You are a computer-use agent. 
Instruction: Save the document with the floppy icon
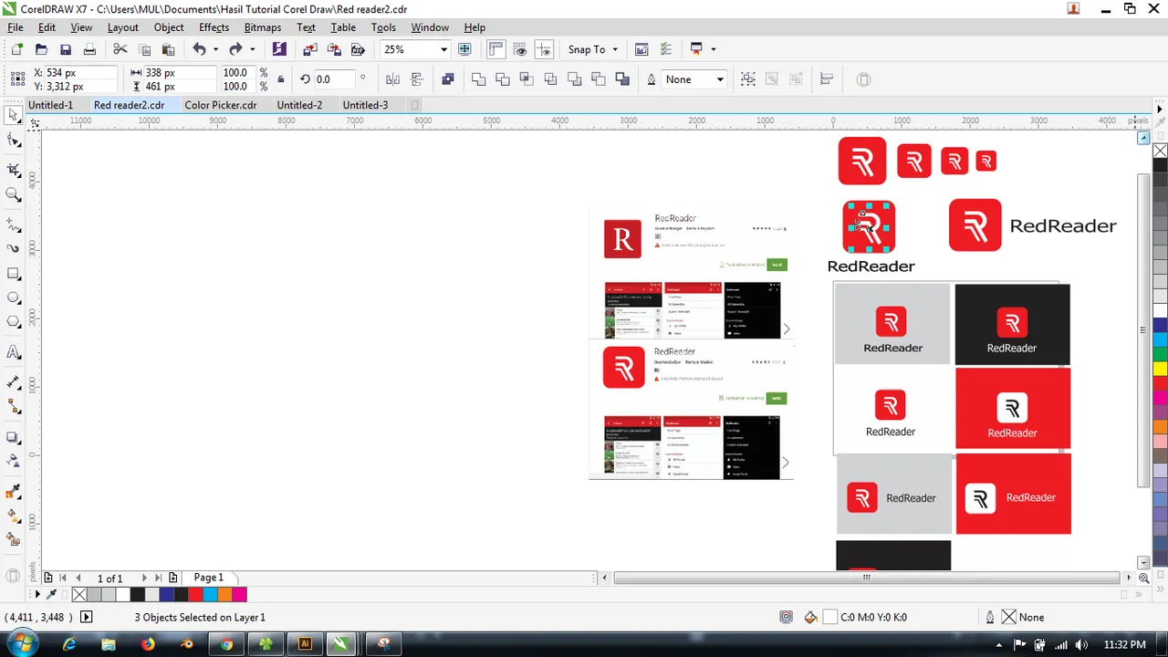tap(66, 49)
